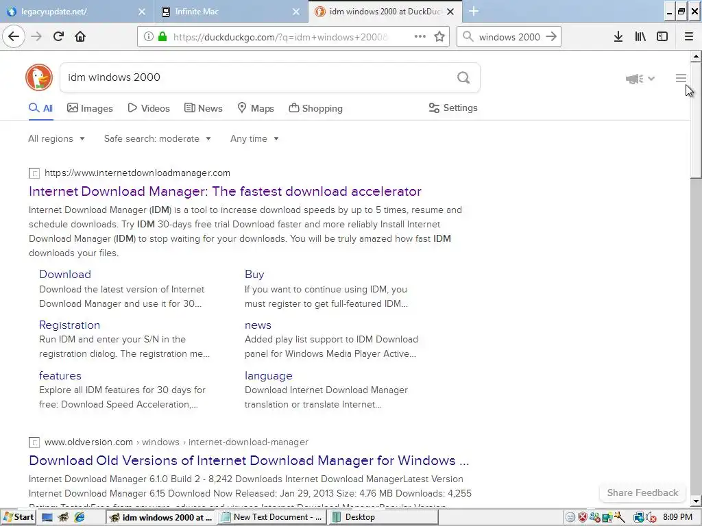The image size is (702, 526).
Task: Switch to Maps results
Action: [256, 108]
